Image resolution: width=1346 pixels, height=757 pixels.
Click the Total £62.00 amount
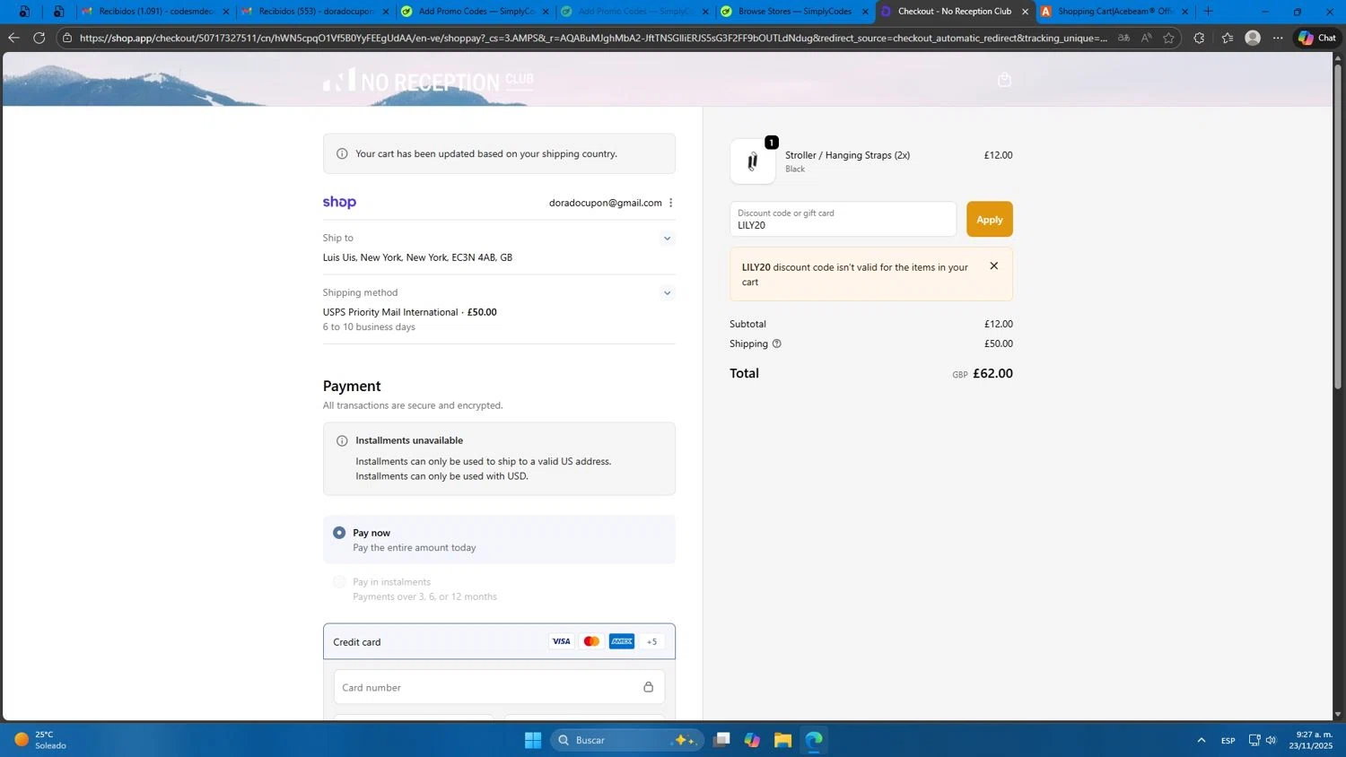pos(992,373)
